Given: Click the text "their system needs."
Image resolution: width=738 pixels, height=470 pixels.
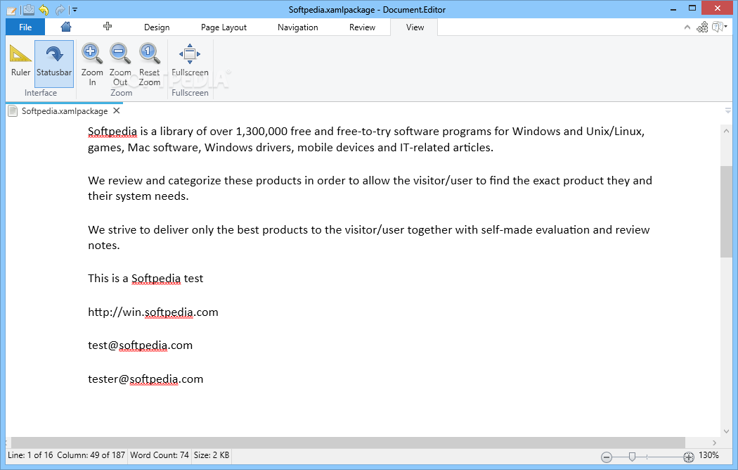Looking at the screenshot, I should coord(138,196).
